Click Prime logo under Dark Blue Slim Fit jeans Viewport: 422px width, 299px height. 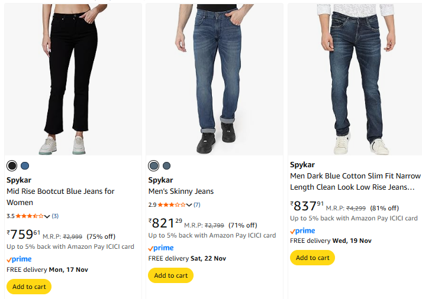(302, 231)
